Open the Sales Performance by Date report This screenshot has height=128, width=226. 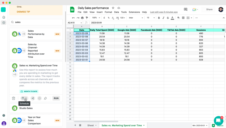click(36, 34)
